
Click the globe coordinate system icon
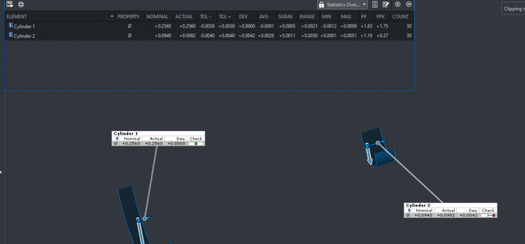tap(21, 4)
